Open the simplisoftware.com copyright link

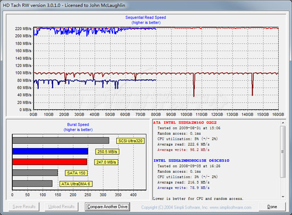coord(196,208)
